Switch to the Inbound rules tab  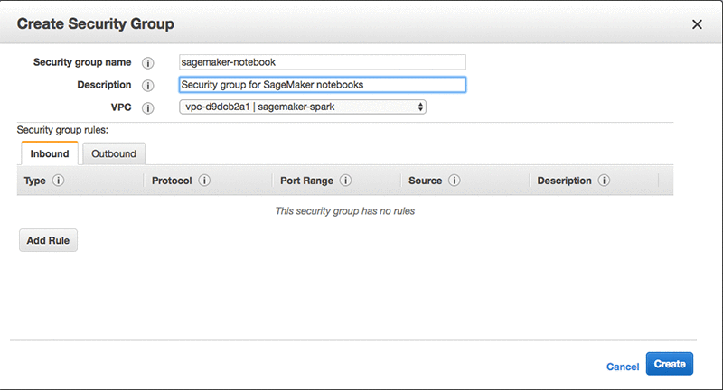click(x=50, y=153)
